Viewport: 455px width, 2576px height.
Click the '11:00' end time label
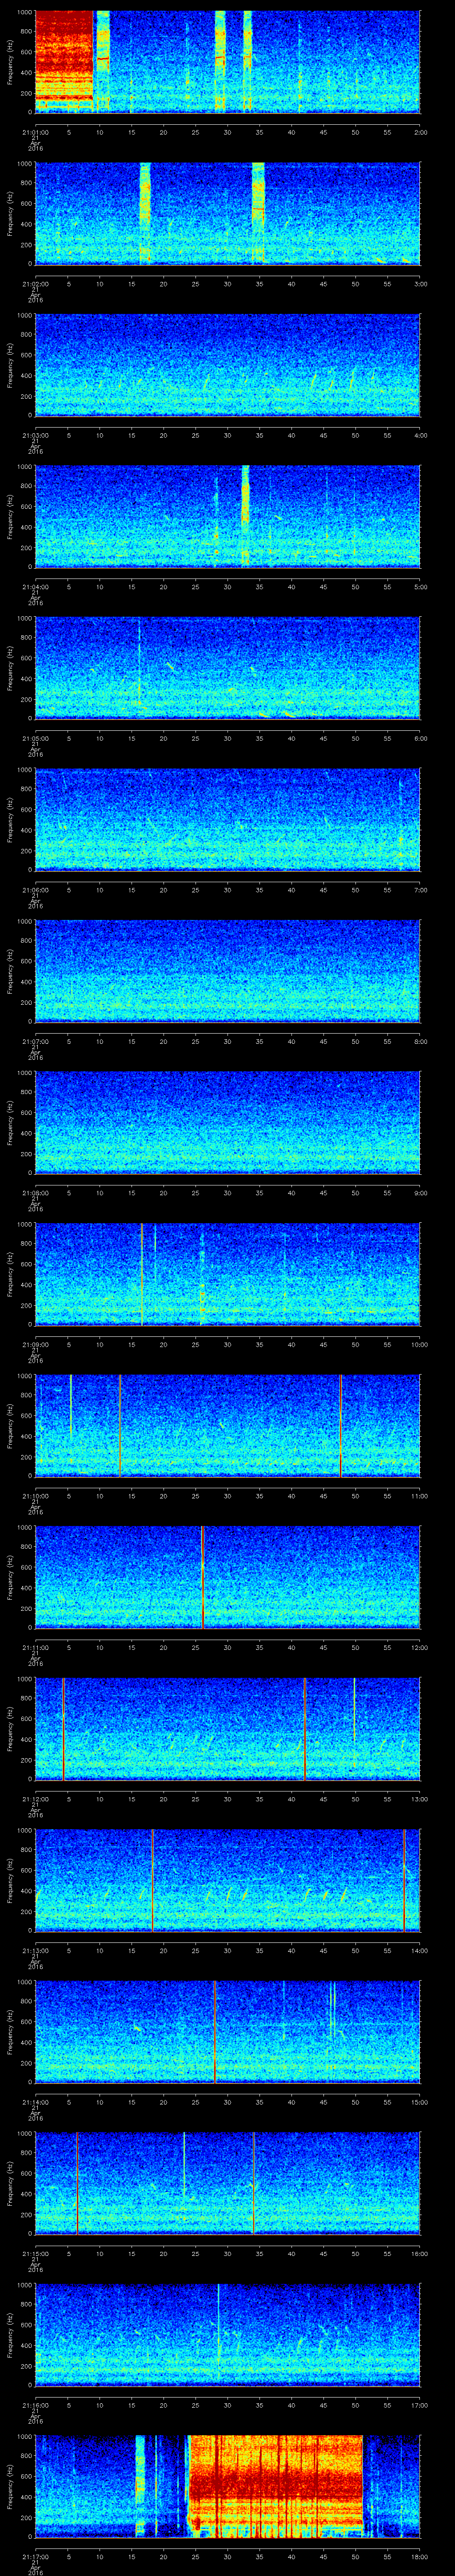pos(419,1495)
